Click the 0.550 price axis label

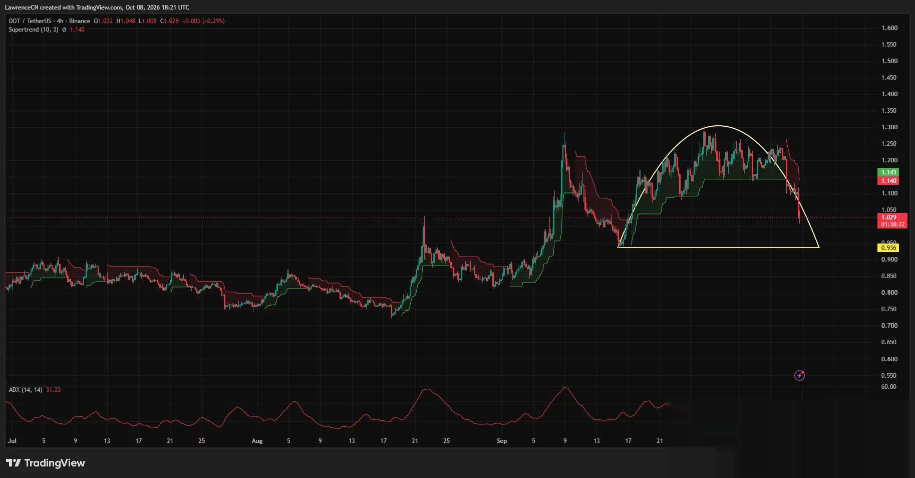[889, 376]
